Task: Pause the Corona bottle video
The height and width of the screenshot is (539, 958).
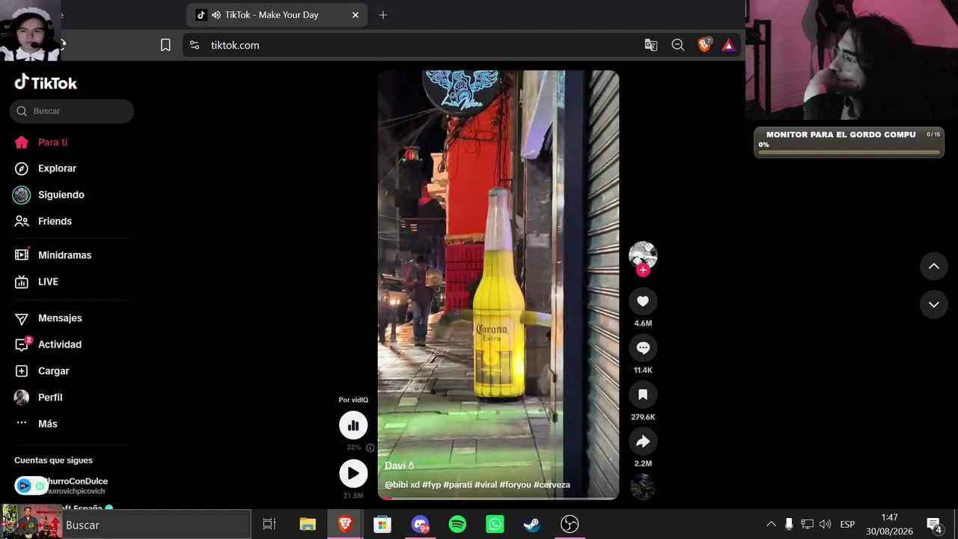Action: tap(498, 284)
